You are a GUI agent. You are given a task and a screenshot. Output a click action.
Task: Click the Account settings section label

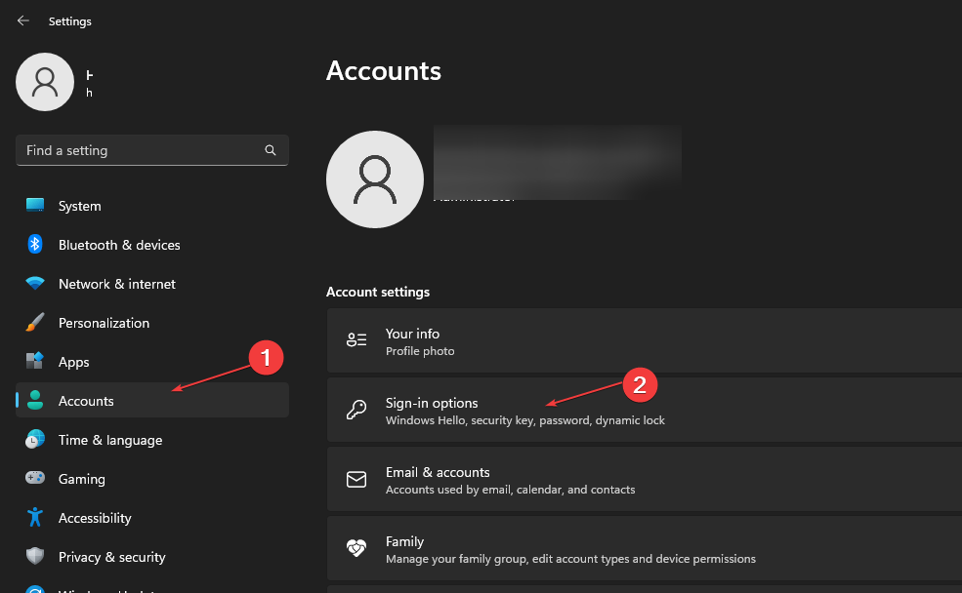click(x=378, y=292)
